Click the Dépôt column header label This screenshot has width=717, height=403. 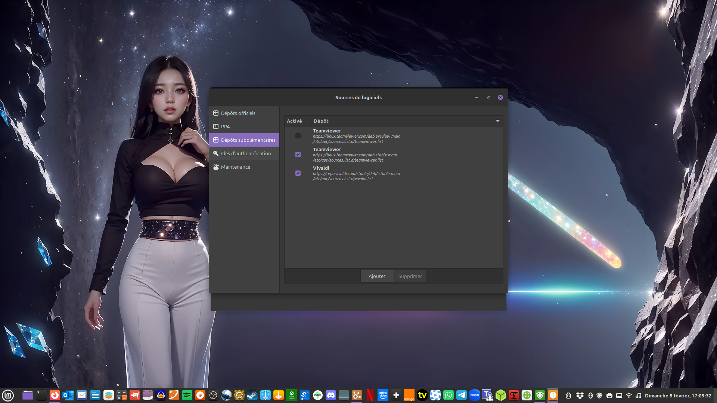coord(321,121)
